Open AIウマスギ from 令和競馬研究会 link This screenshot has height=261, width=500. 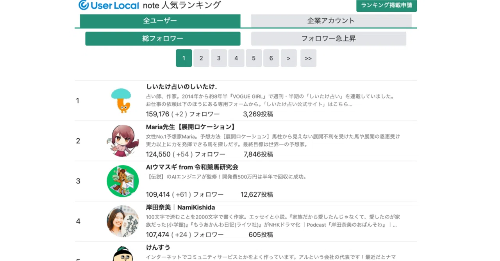tap(192, 167)
